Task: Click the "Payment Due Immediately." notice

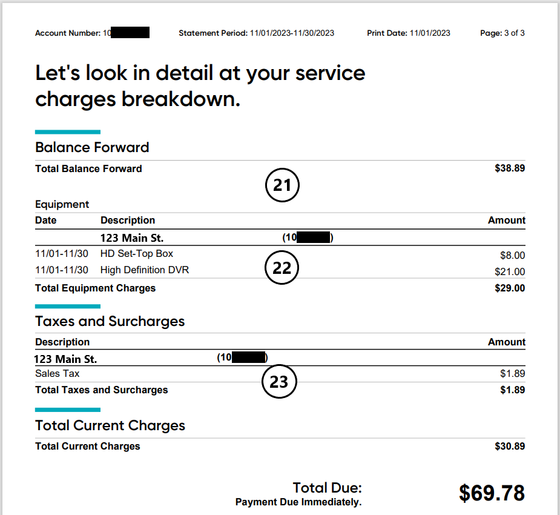Action: tap(298, 502)
